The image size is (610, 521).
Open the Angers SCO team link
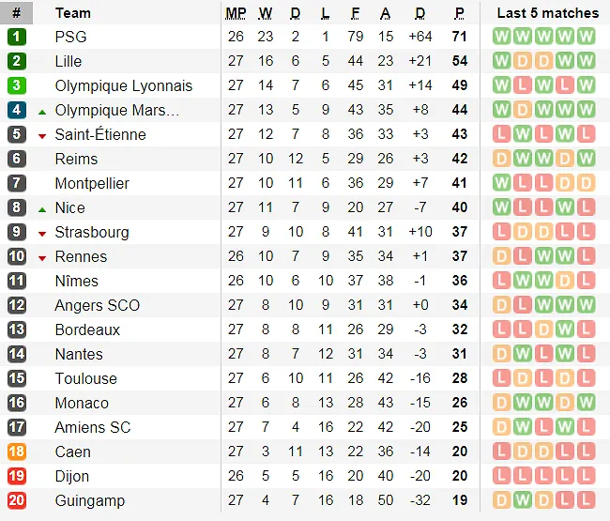pyautogui.click(x=97, y=305)
